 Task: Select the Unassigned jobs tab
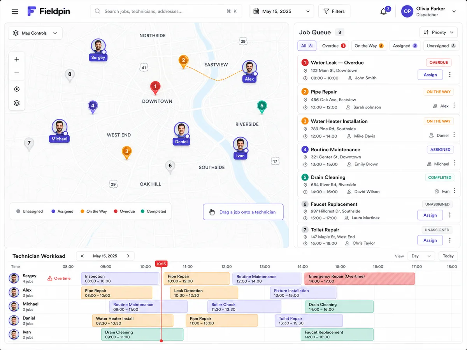[441, 46]
